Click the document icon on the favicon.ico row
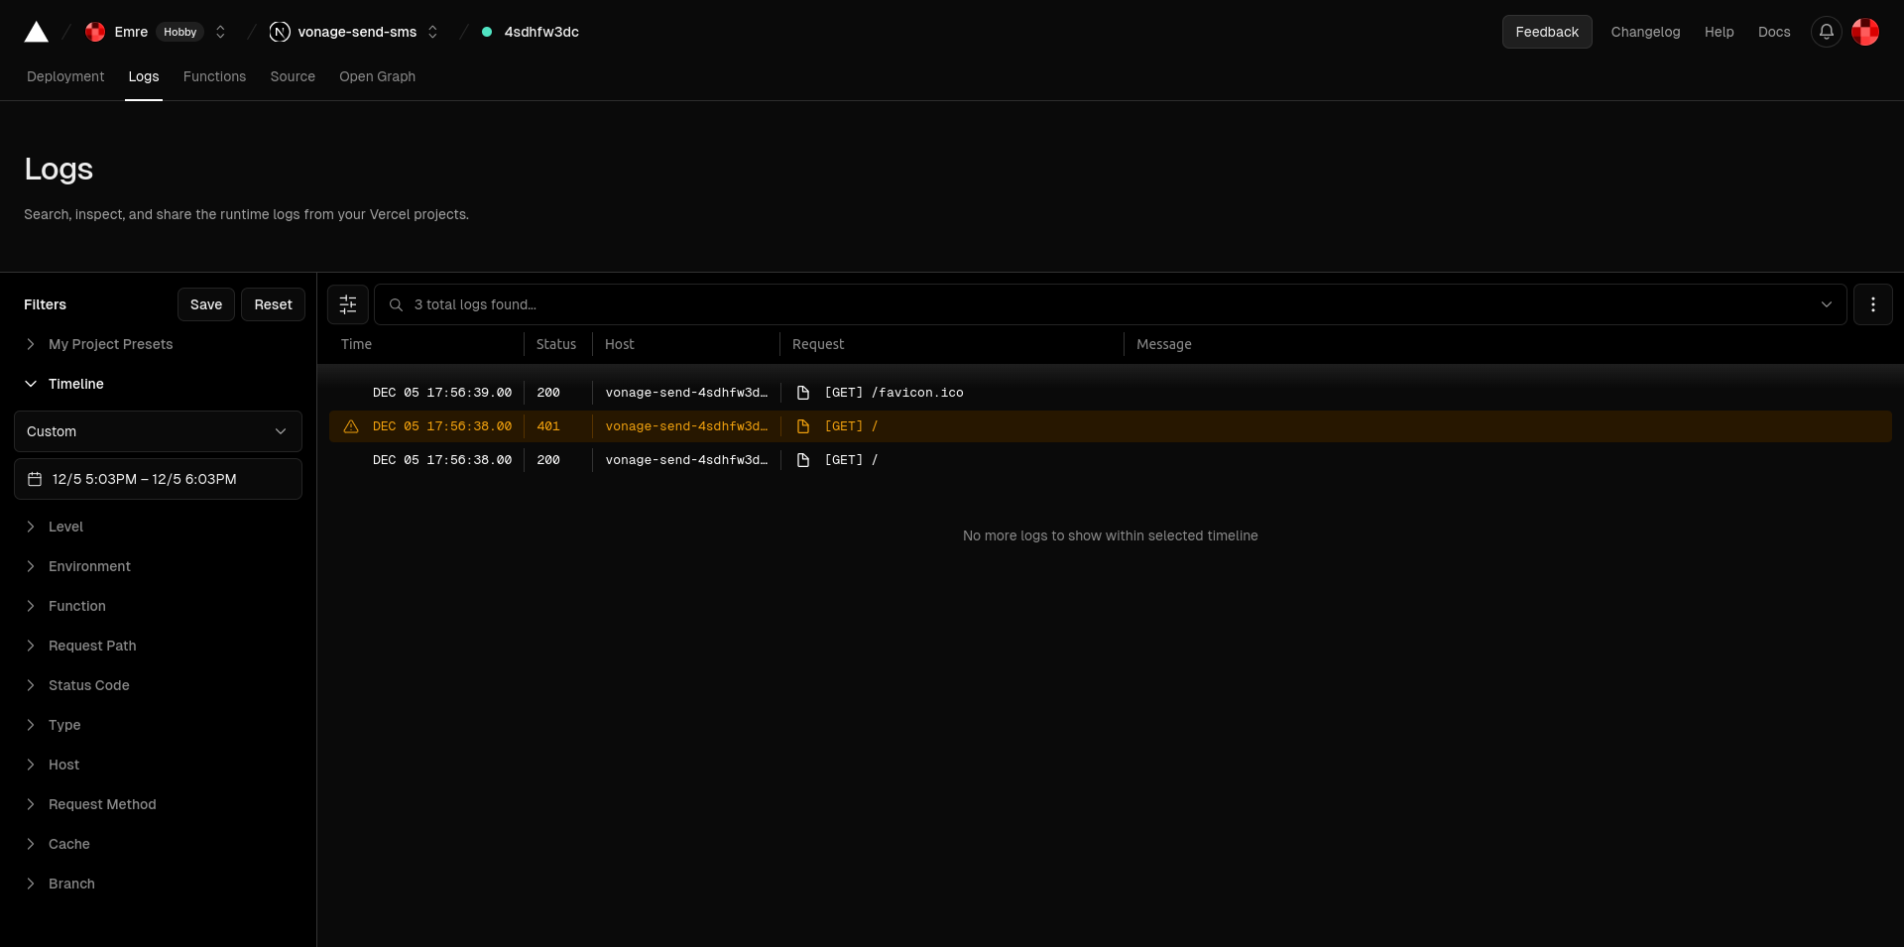Viewport: 1904px width, 947px height. pos(803,393)
